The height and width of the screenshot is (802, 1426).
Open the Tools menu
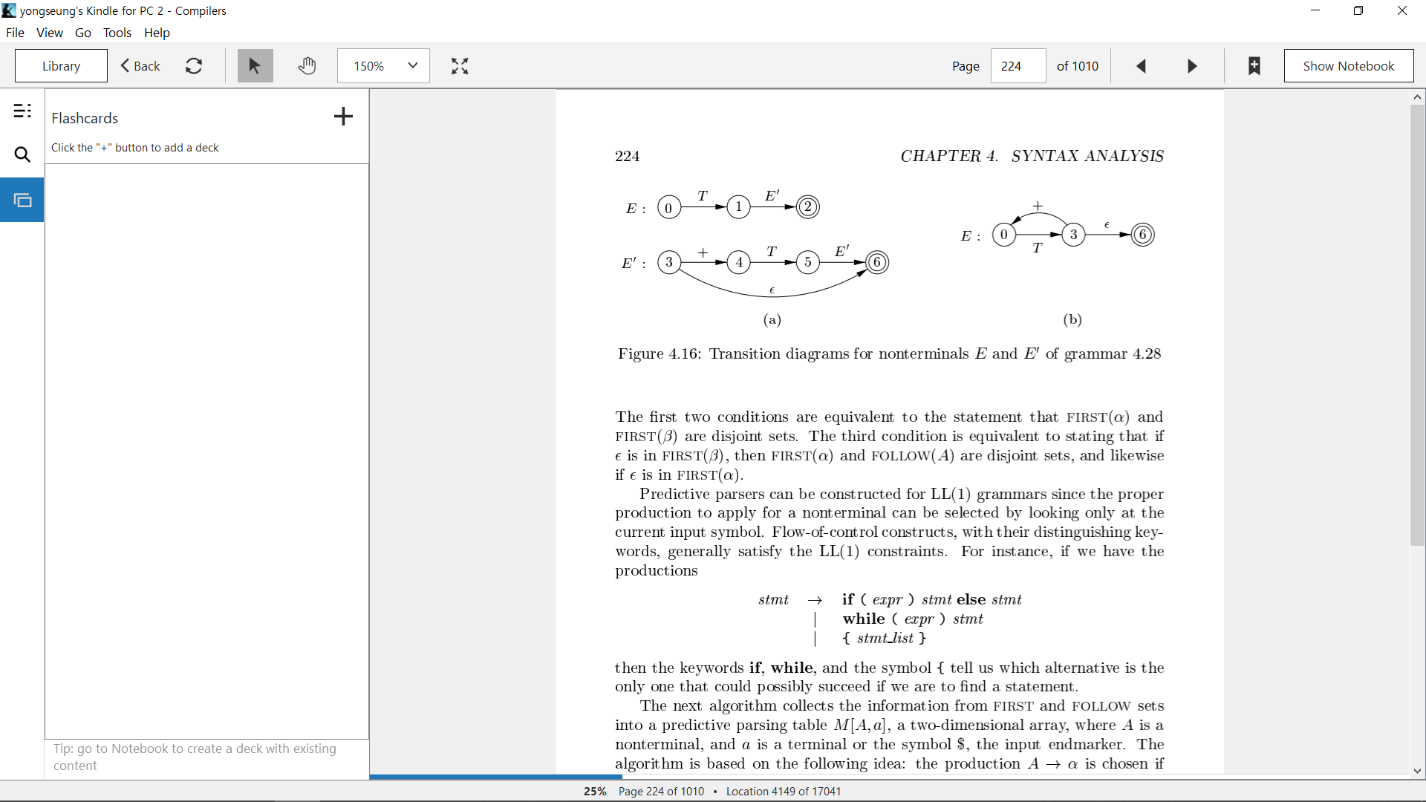pos(117,33)
